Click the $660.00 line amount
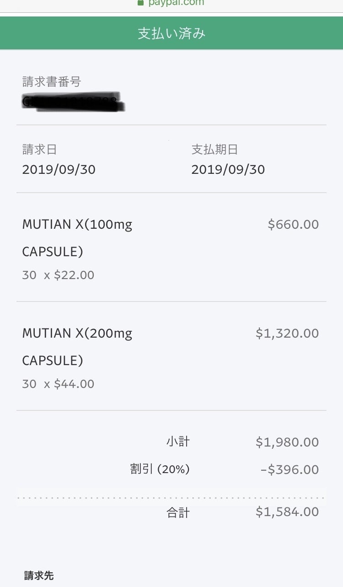343x587 pixels. pos(293,224)
